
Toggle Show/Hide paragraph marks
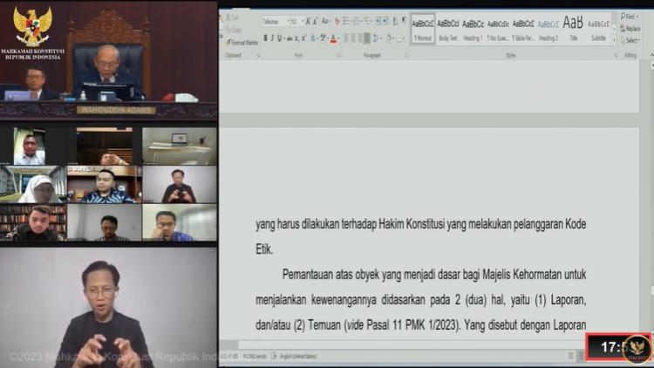click(404, 21)
